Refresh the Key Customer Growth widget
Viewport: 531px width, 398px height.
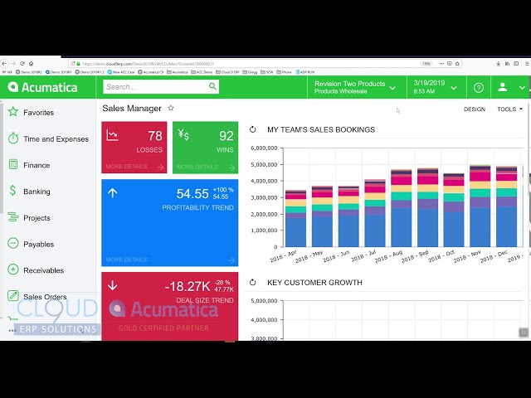click(252, 282)
